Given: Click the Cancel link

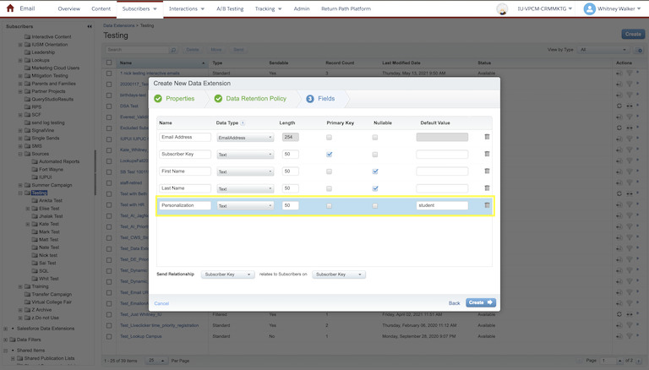Looking at the screenshot, I should 161,303.
